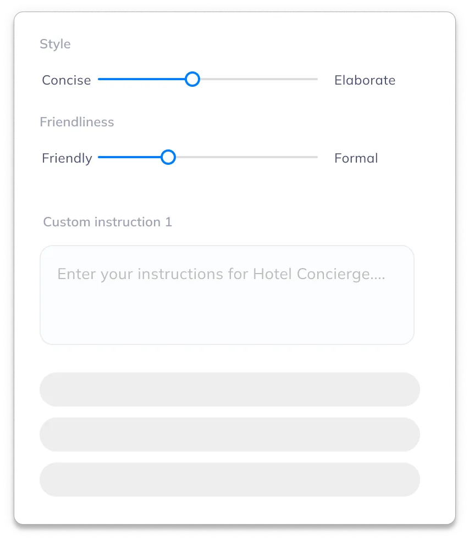The height and width of the screenshot is (540, 469).
Task: Click the filled portion of the Friendliness slider
Action: coord(132,157)
